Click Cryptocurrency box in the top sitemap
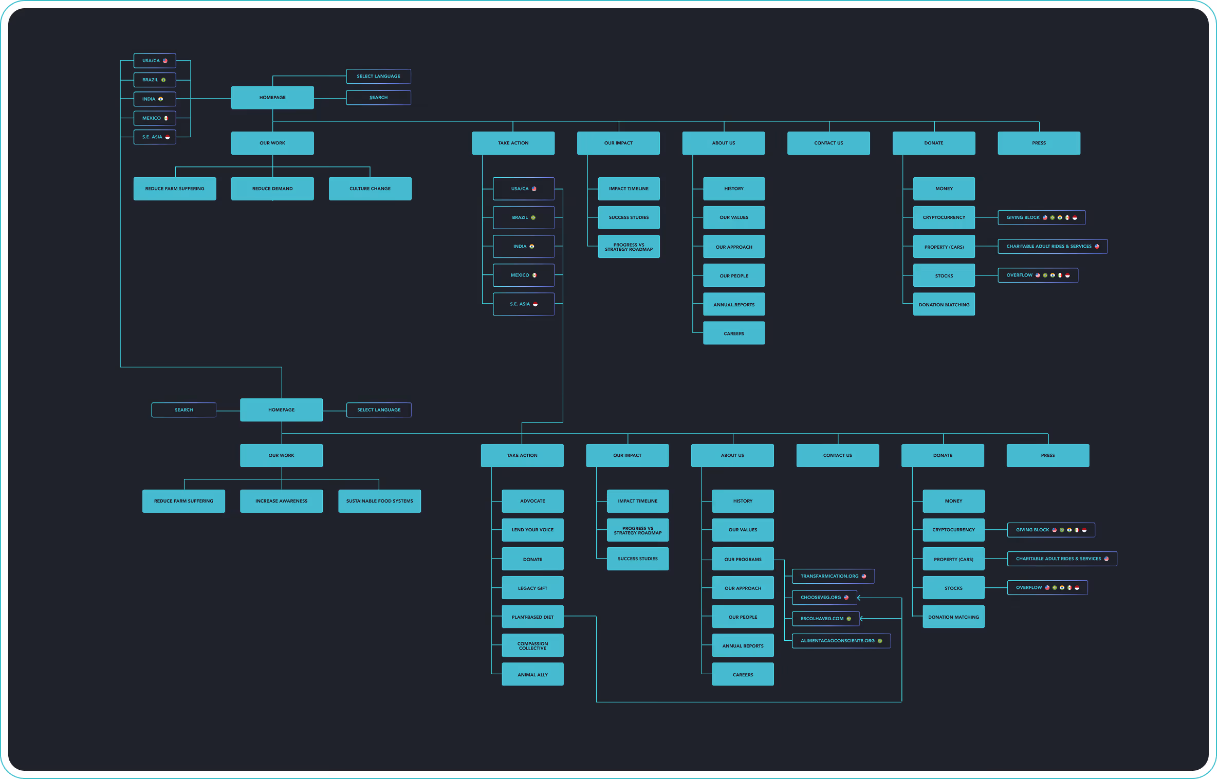Image resolution: width=1217 pixels, height=779 pixels. 944,217
